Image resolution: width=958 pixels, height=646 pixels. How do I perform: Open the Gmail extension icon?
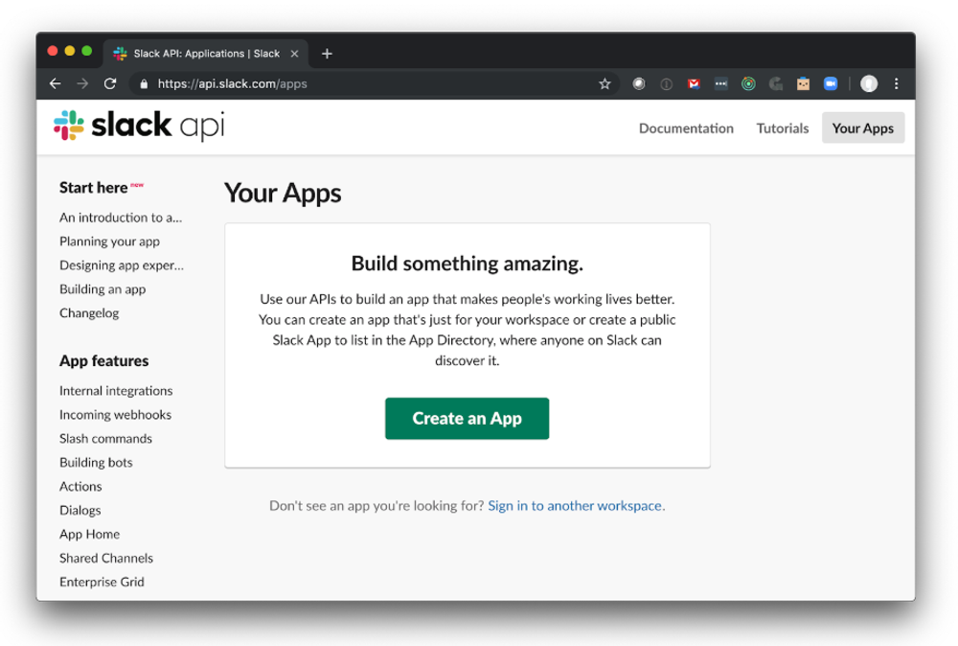click(x=694, y=83)
